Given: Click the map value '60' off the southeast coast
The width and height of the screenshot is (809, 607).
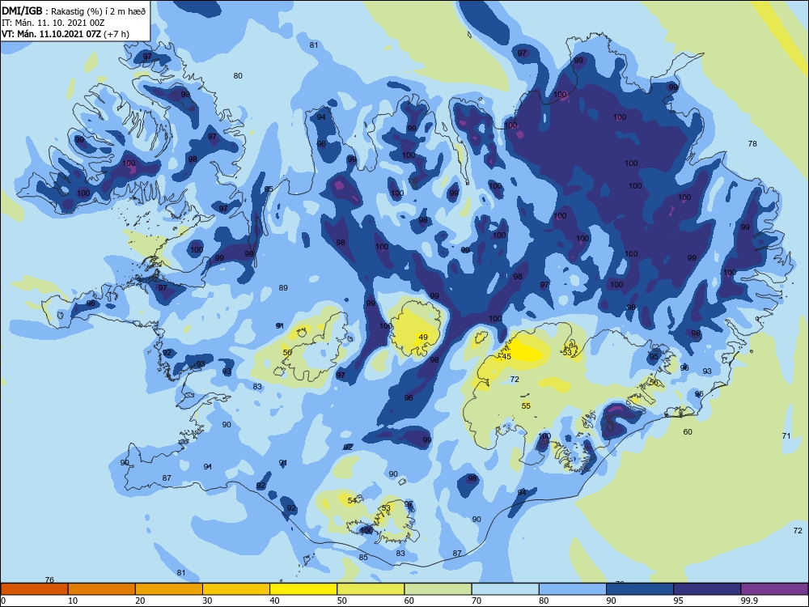Looking at the screenshot, I should point(688,431).
